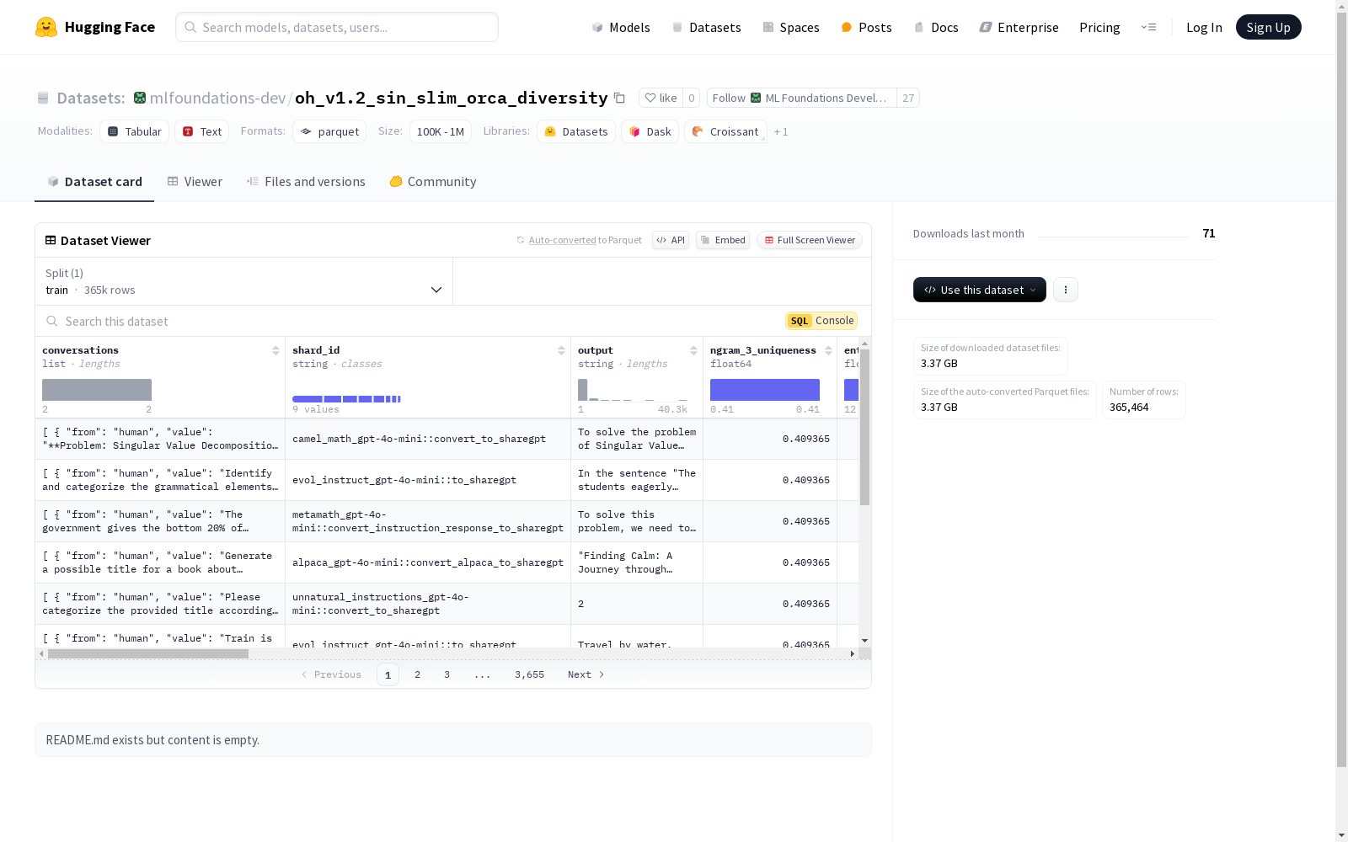This screenshot has height=842, width=1348.
Task: Click the Next page button
Action: click(586, 674)
